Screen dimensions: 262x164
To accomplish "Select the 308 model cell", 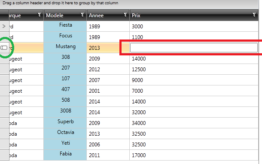I will coord(65,58).
